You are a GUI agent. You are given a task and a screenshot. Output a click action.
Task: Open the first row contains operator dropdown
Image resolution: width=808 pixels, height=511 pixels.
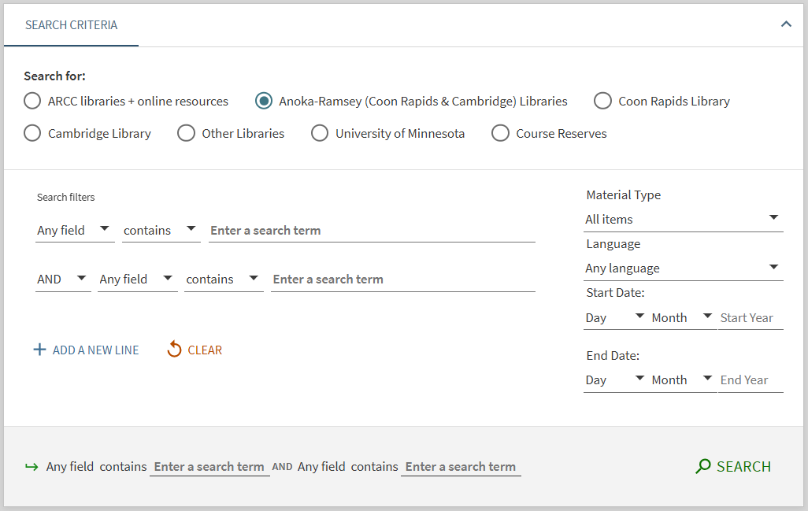[x=161, y=230]
